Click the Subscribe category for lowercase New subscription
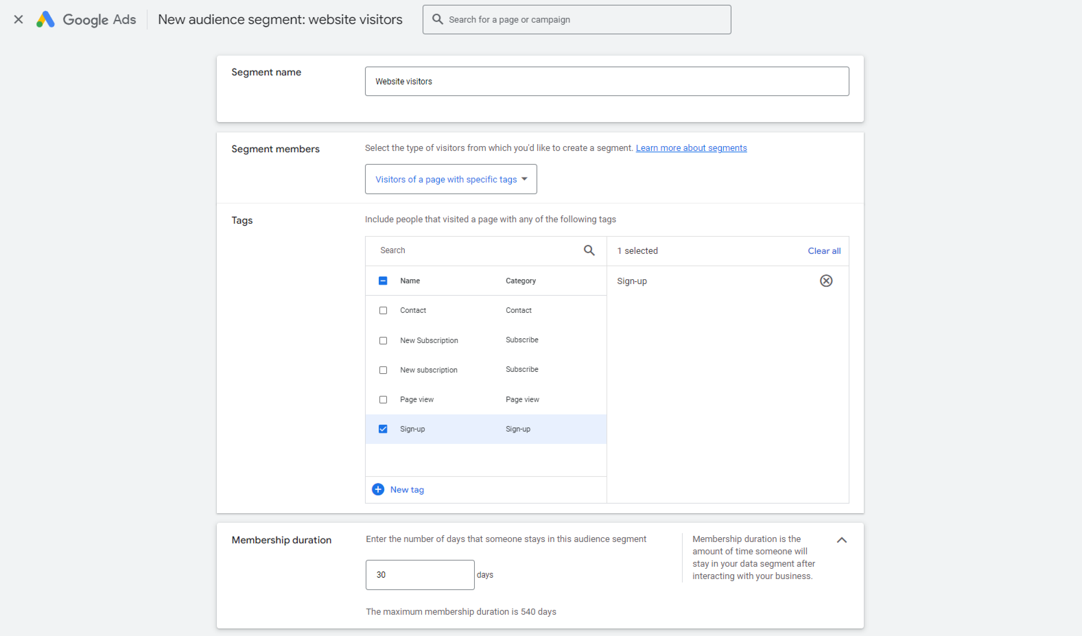Viewport: 1082px width, 636px height. click(x=522, y=369)
